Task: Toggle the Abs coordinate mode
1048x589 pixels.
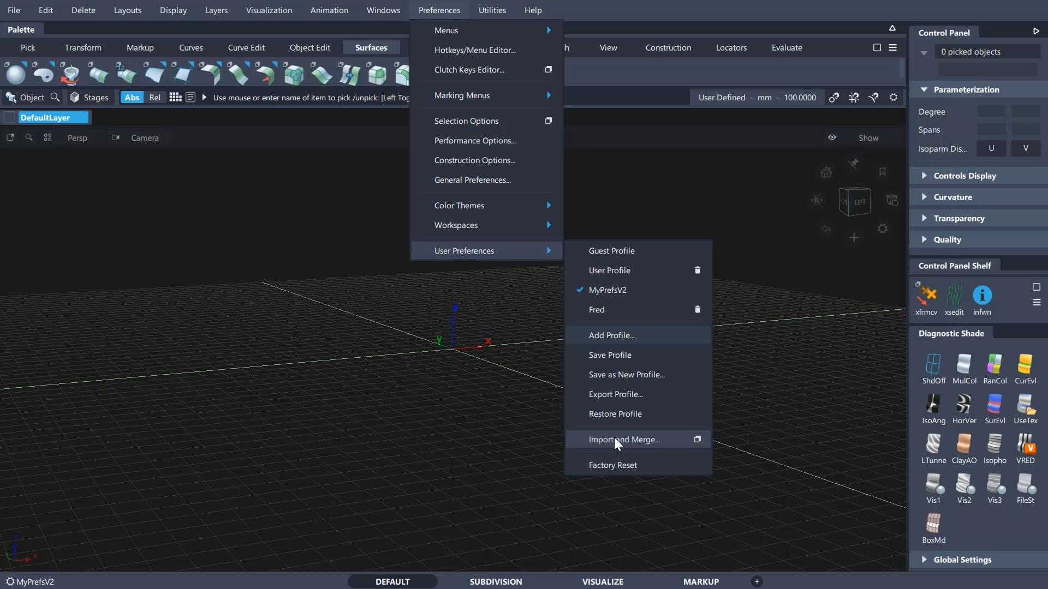Action: click(x=132, y=98)
